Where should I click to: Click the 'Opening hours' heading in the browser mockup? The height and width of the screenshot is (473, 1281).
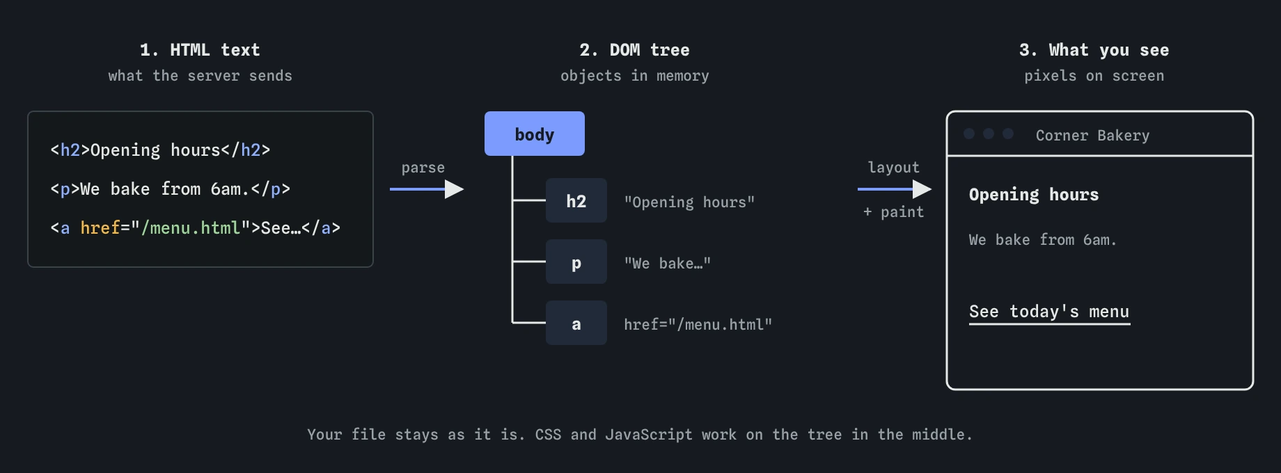tap(1034, 195)
